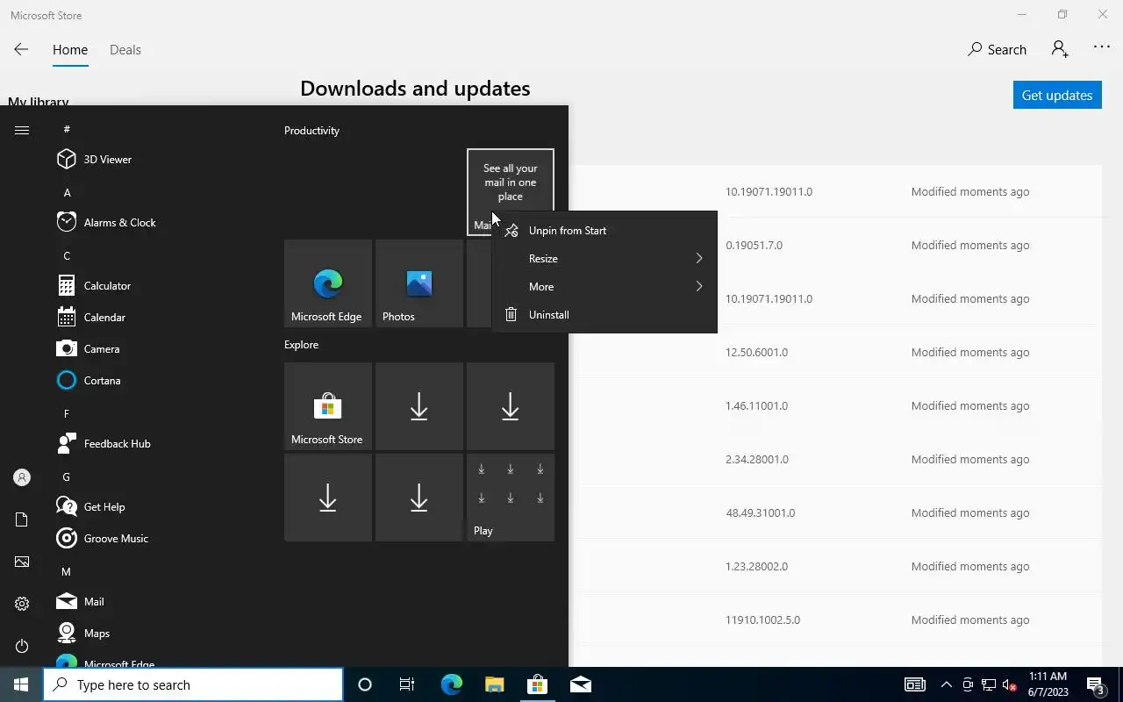
Task: Choose Uninstall from context menu
Action: coord(604,315)
